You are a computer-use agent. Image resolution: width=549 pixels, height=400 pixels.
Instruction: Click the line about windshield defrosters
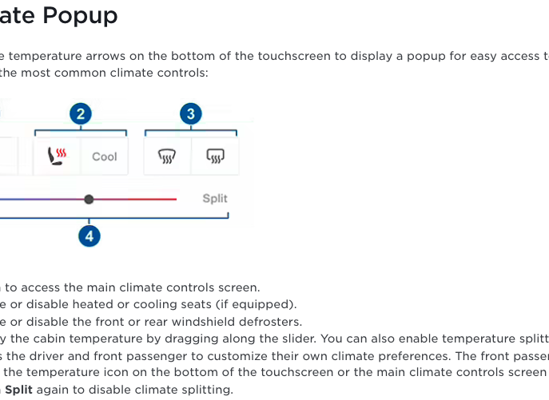point(151,322)
